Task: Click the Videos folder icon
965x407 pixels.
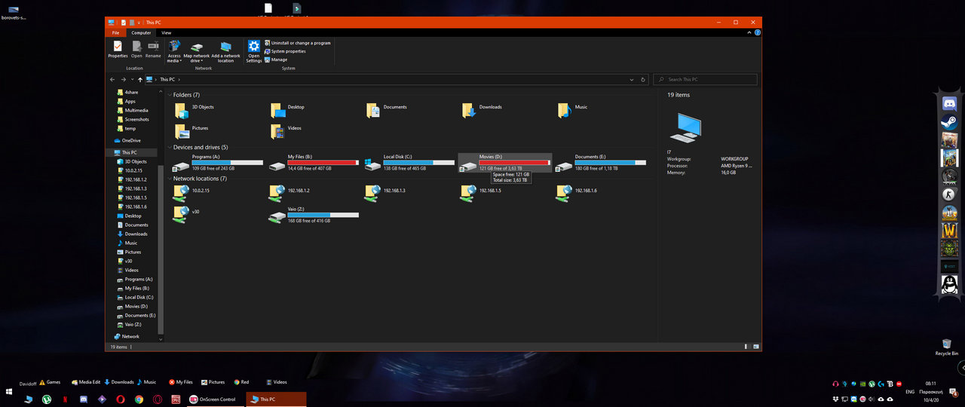Action: click(277, 131)
